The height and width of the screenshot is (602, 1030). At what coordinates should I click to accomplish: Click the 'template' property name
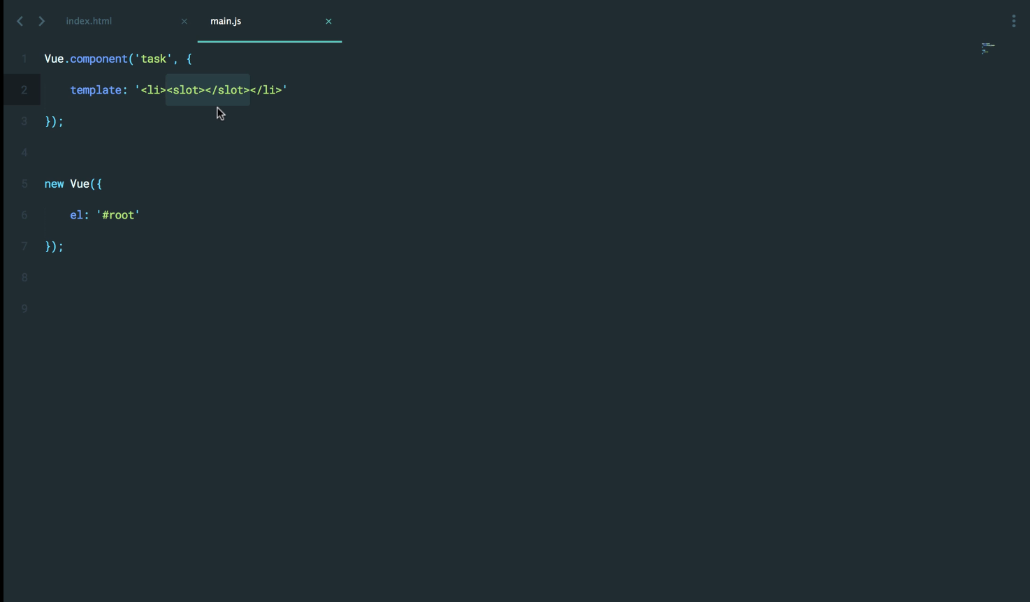(96, 90)
